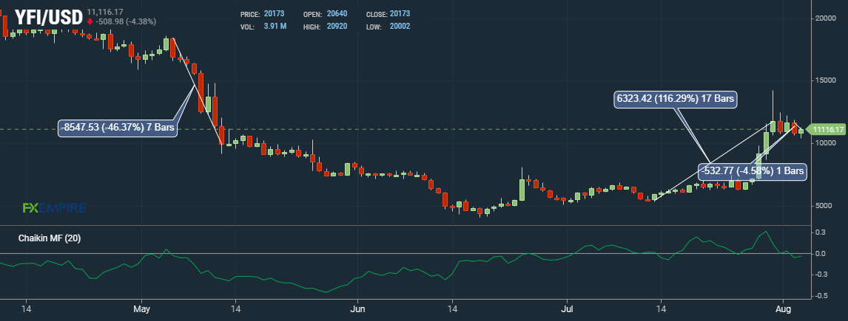Click the VOL 3.91 M readout
Viewport: 848px width, 321px height.
pos(264,27)
